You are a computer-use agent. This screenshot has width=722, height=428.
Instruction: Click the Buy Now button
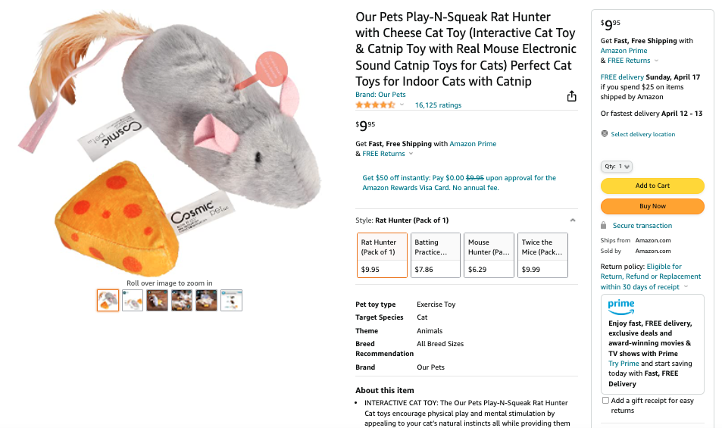coord(652,206)
